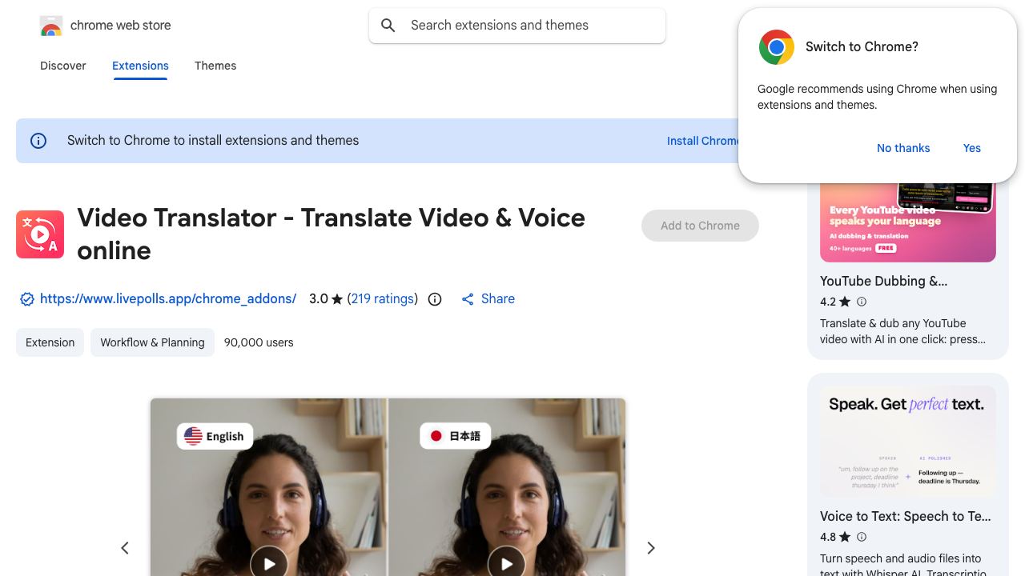Open the Speak. Get perfect text thumbnail
This screenshot has width=1025, height=576.
coord(908,442)
